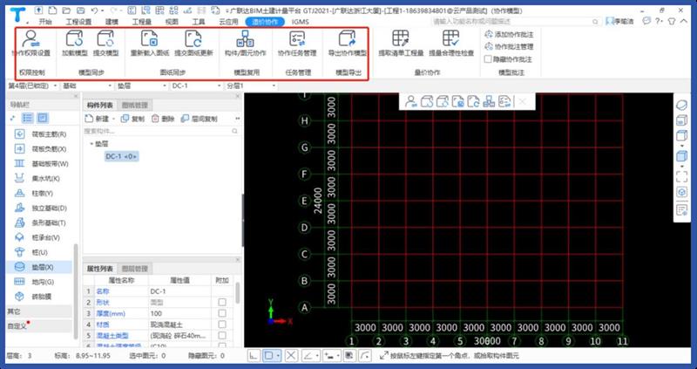Switch to the 建模 ribbon tab
This screenshot has height=369, width=697.
pos(112,21)
